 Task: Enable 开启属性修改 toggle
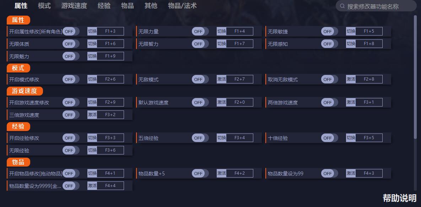pos(71,31)
